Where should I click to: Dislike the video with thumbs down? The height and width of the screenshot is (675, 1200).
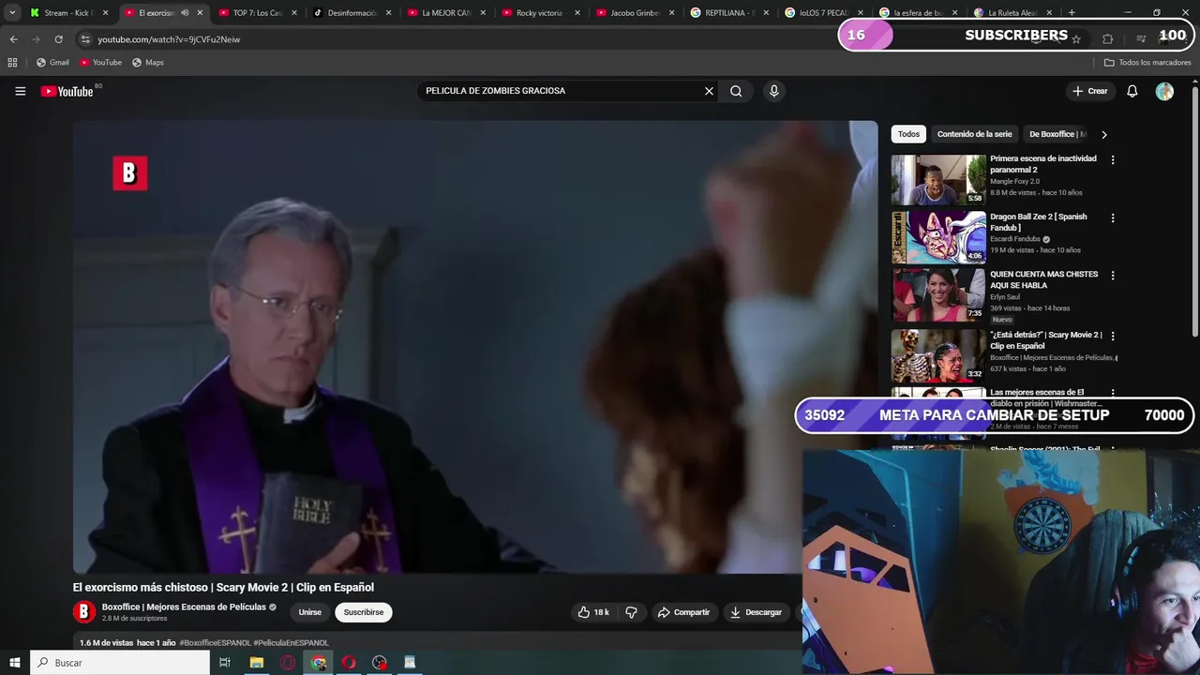[x=631, y=612]
